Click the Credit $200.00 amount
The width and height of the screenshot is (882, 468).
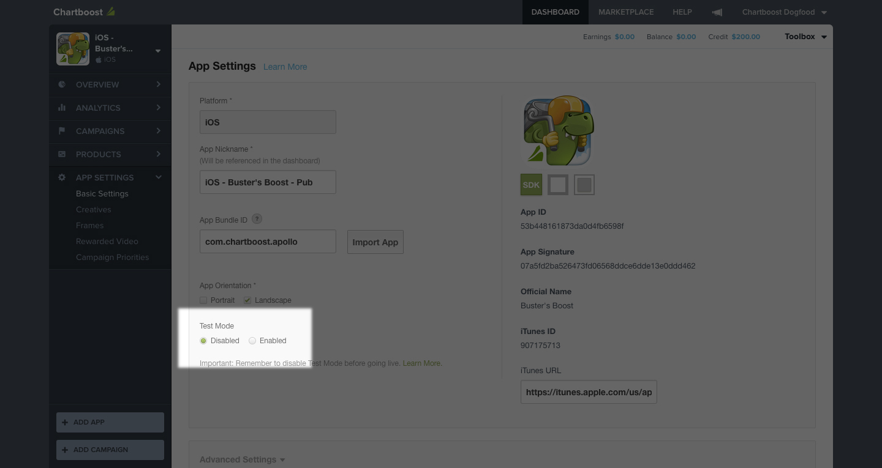pyautogui.click(x=746, y=37)
